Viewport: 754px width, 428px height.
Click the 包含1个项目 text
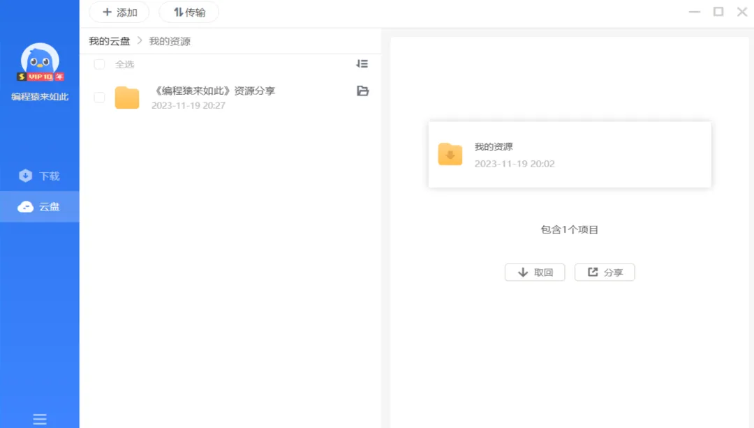pyautogui.click(x=570, y=229)
